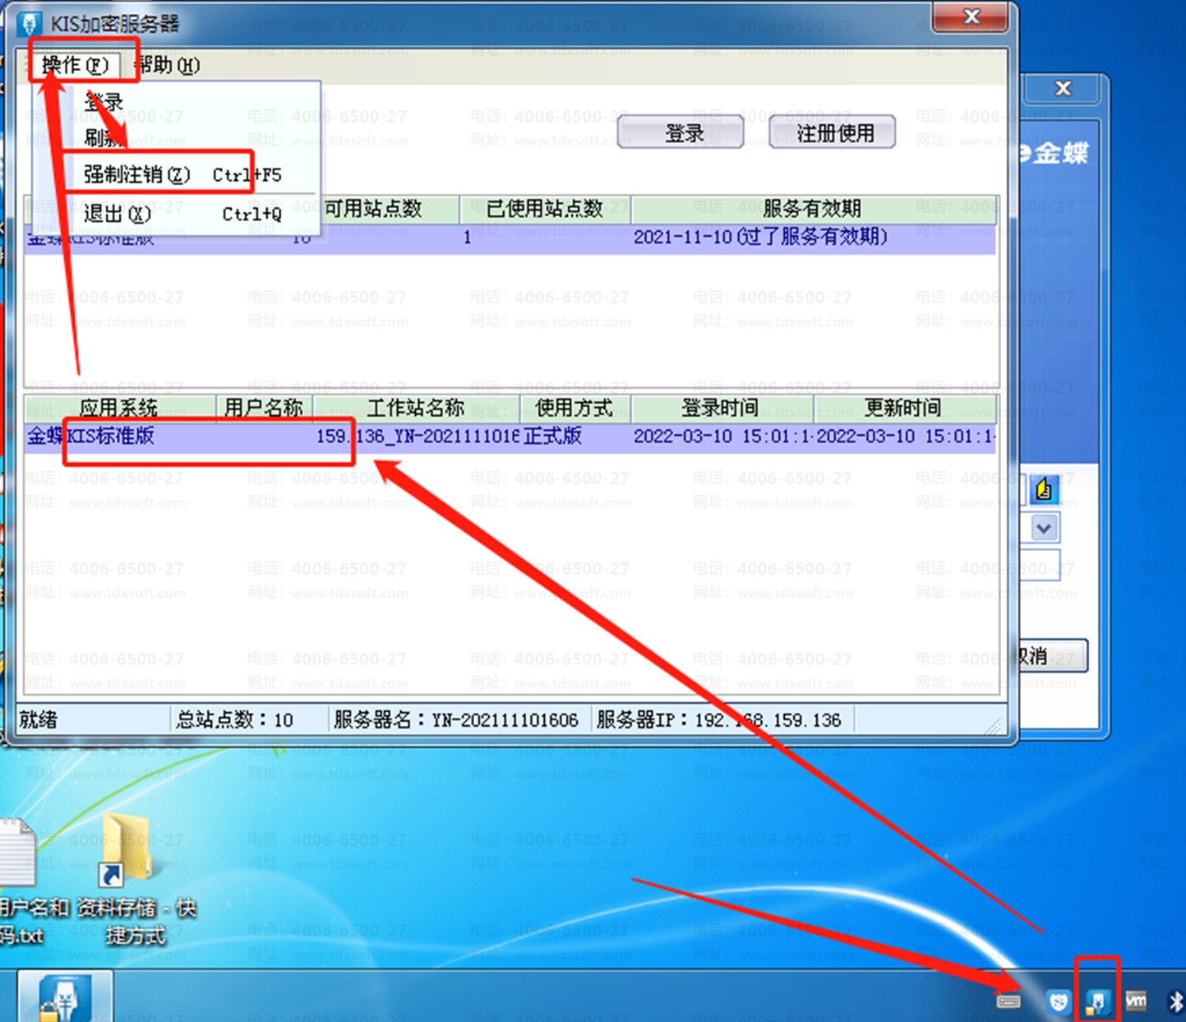The width and height of the screenshot is (1186, 1022).
Task: Click the 服务有效期 column header
Action: point(812,209)
